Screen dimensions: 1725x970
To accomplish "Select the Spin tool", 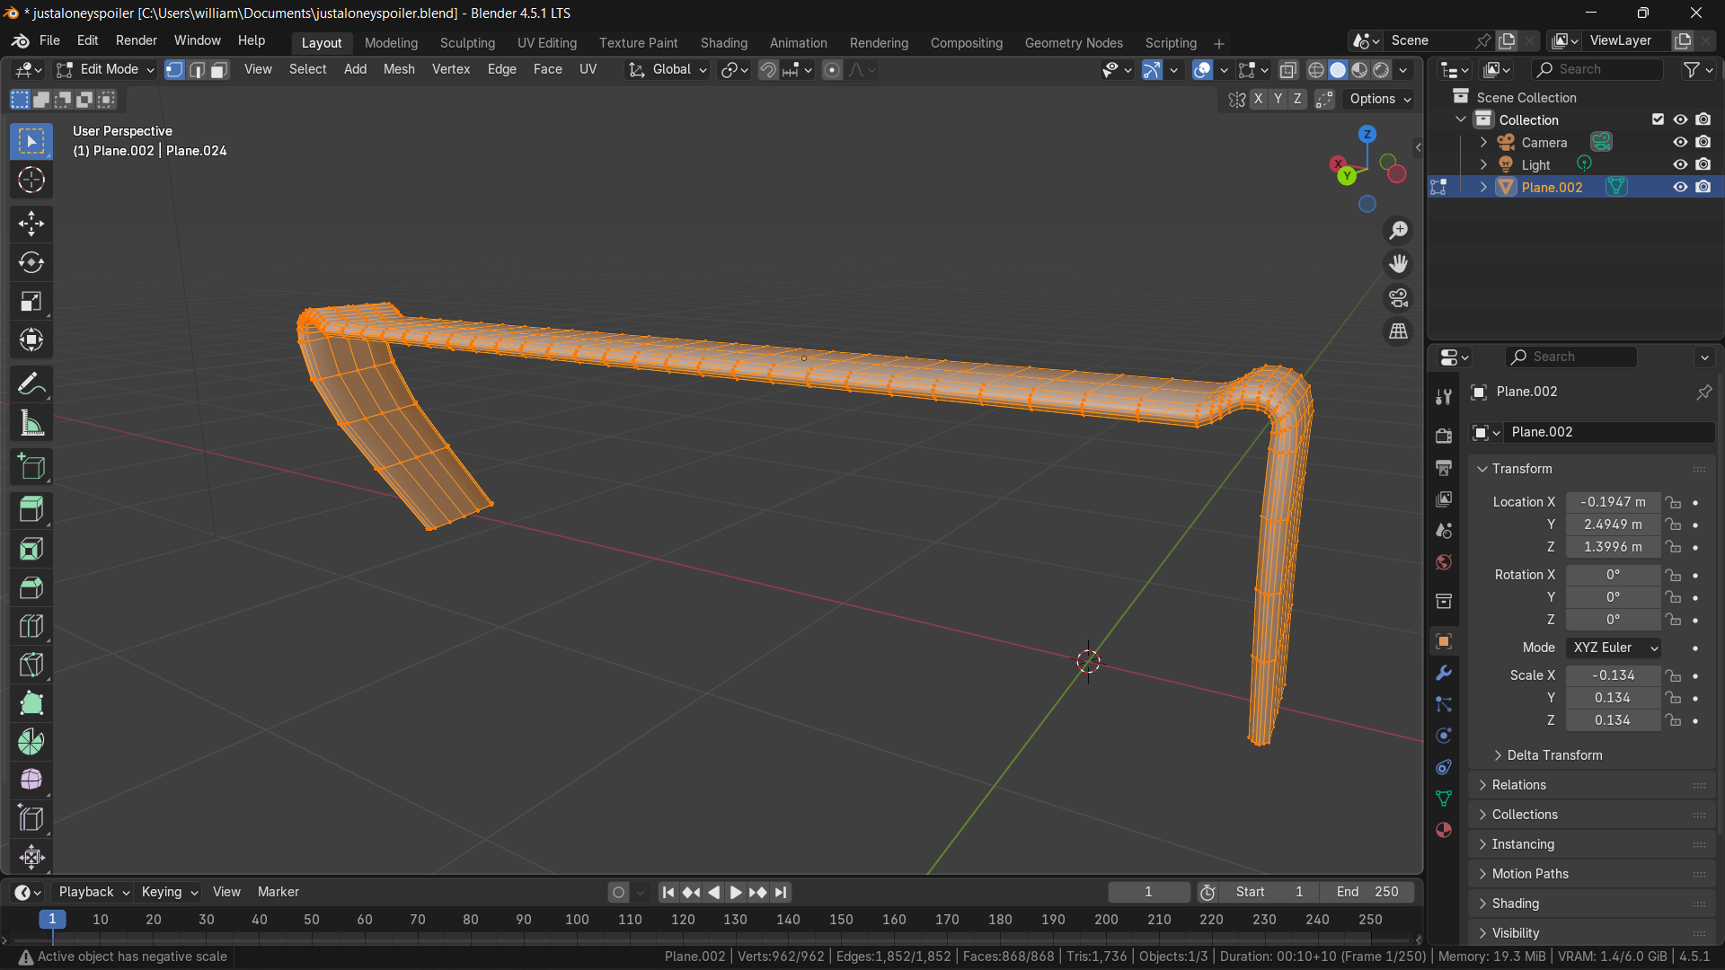I will (31, 742).
